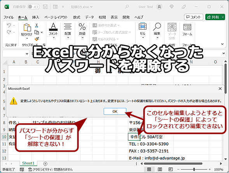Switch to Page Break Preview icon

tap(170, 169)
